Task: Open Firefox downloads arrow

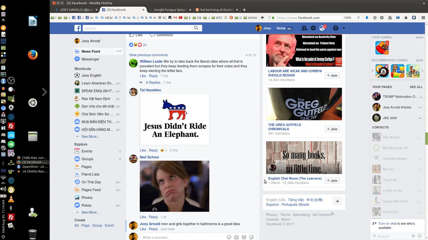Action: pyautogui.click(x=367, y=18)
